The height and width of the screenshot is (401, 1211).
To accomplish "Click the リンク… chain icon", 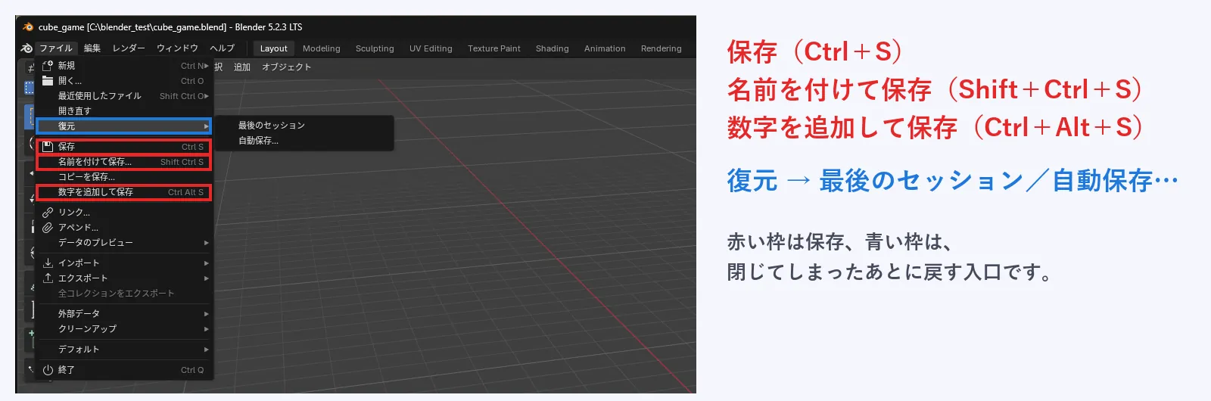I will coord(48,213).
